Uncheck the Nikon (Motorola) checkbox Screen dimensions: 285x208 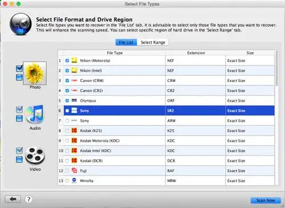(67, 60)
